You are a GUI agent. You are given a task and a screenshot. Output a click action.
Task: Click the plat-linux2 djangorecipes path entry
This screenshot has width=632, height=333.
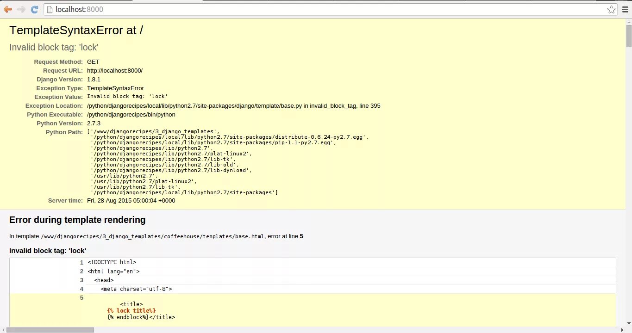(x=171, y=154)
